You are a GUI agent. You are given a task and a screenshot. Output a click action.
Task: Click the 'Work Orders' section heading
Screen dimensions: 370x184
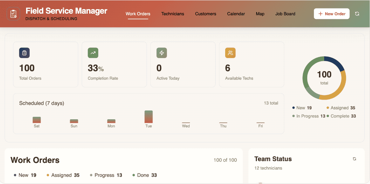pyautogui.click(x=35, y=160)
